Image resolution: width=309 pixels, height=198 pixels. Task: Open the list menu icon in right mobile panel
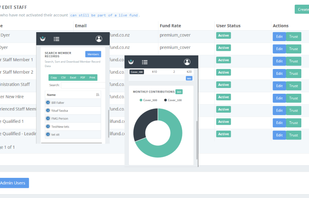(x=145, y=62)
